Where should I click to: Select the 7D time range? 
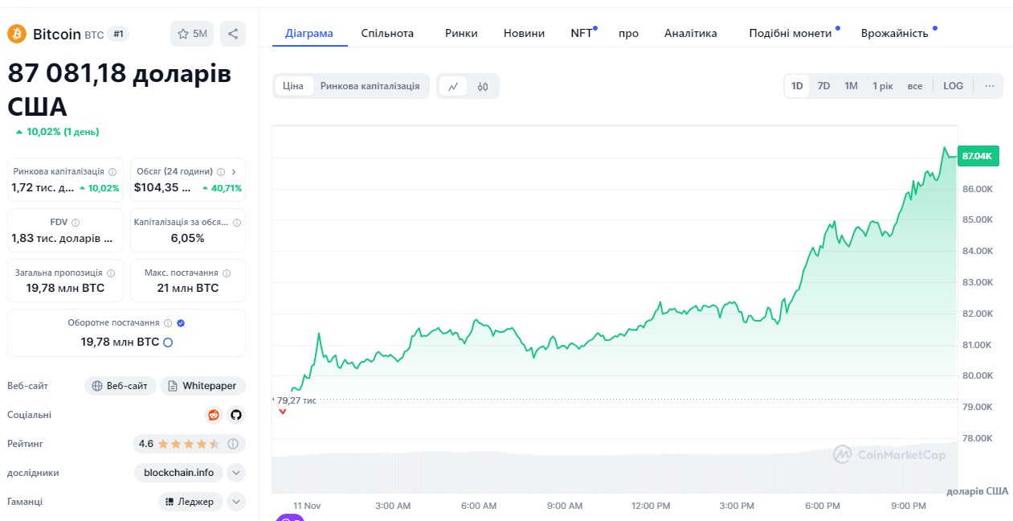pos(823,86)
